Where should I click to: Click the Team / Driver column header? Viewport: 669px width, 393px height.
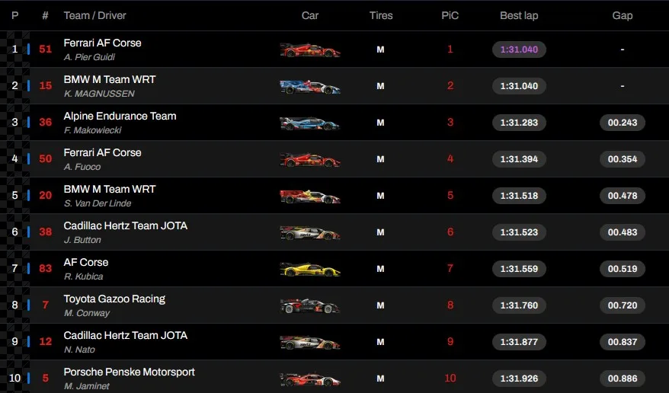pyautogui.click(x=95, y=15)
